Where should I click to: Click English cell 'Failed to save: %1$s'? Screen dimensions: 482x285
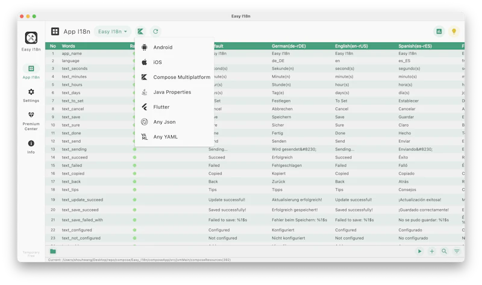pyautogui.click(x=354, y=220)
